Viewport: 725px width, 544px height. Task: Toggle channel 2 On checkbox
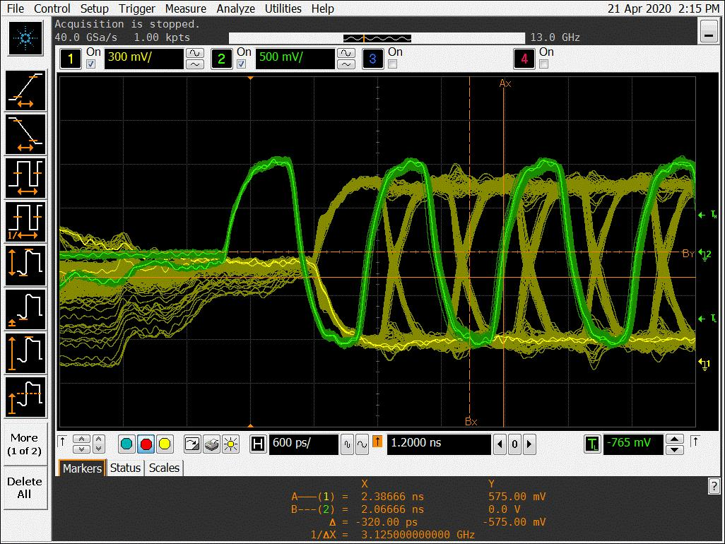[x=242, y=64]
